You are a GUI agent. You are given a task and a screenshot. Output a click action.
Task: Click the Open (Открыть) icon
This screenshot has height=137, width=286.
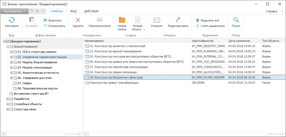click(x=157, y=20)
